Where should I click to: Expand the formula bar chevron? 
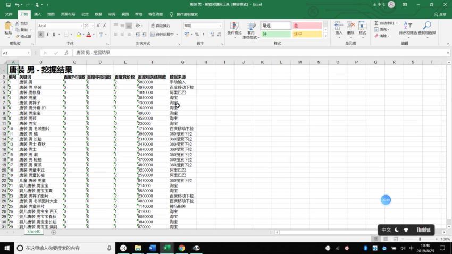448,53
